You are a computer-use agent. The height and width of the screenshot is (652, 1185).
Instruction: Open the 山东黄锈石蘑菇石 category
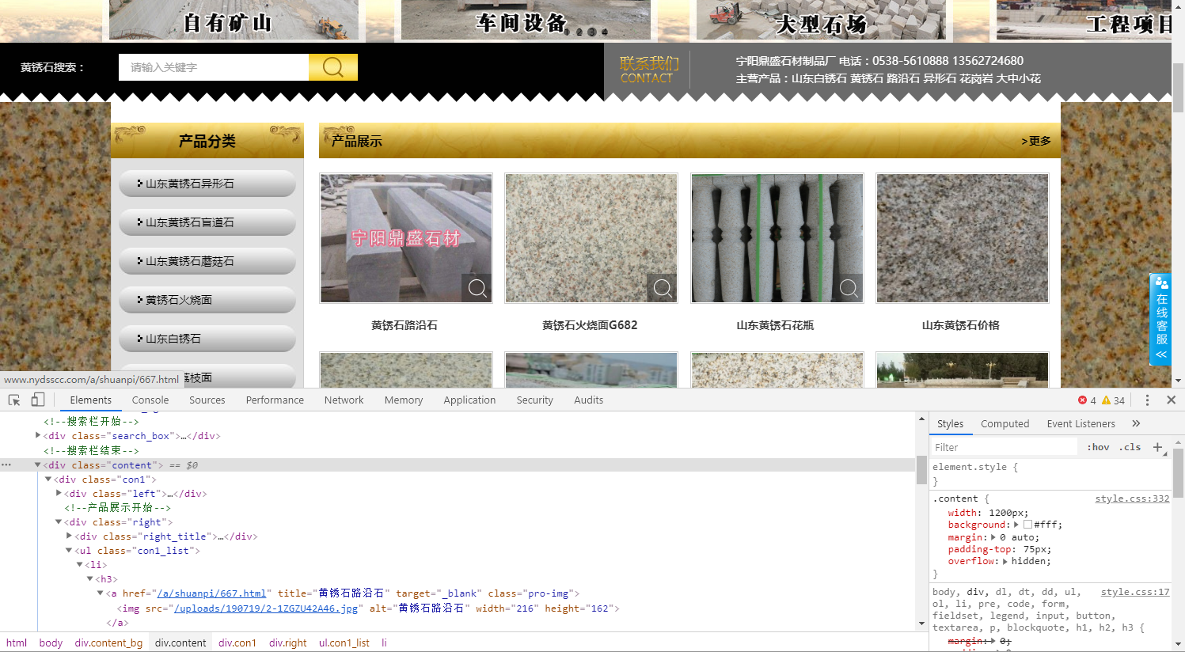pos(207,261)
